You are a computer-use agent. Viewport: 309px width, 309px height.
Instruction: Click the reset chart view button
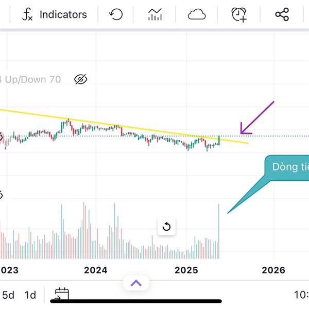(166, 227)
